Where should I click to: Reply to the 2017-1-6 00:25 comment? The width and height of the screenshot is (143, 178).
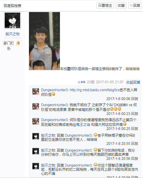135,129
